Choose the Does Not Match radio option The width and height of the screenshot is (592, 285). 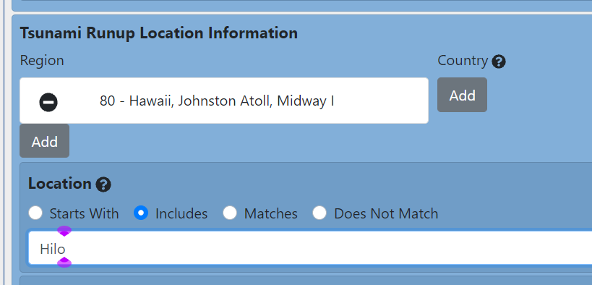319,213
